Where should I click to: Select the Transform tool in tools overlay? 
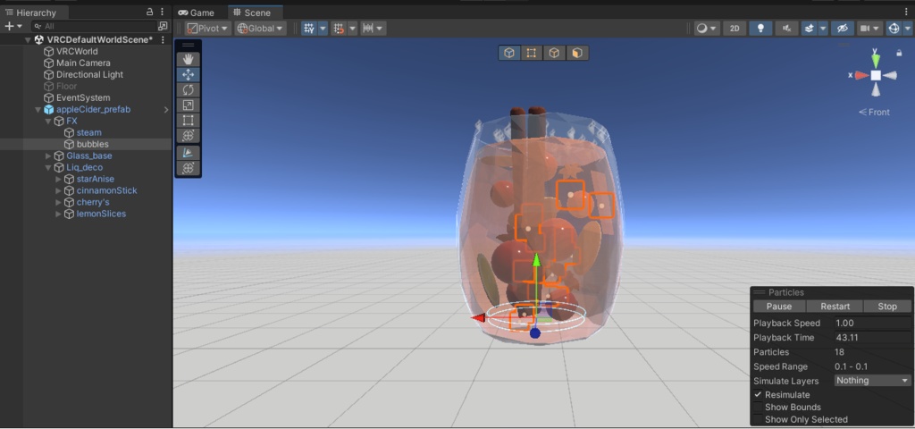coord(188,136)
